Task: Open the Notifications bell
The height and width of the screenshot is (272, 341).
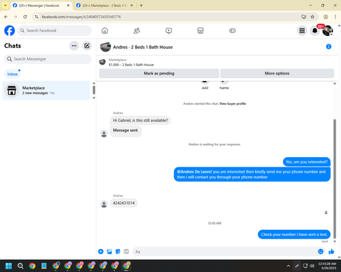Action: (315, 31)
